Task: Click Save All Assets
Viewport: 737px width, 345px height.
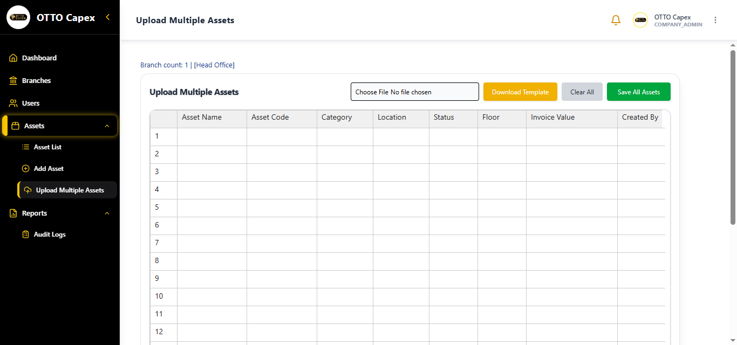Action: [x=638, y=92]
